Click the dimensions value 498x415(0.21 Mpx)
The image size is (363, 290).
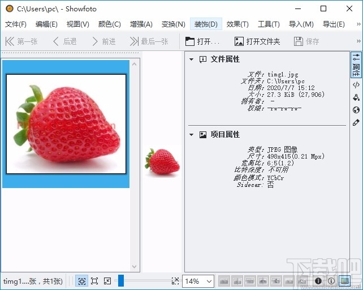[x=296, y=156]
